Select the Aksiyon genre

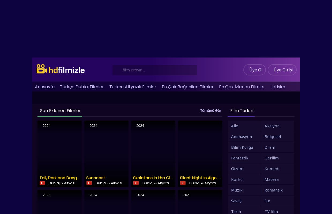[278, 126]
